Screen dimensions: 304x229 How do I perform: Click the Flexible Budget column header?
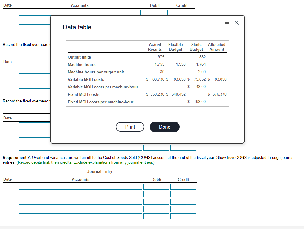(175, 47)
